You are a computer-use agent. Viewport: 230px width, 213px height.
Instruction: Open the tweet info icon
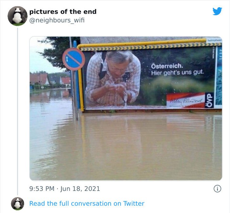(x=217, y=189)
